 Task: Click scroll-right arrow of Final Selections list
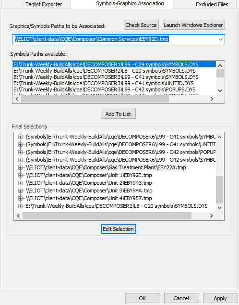(212, 216)
